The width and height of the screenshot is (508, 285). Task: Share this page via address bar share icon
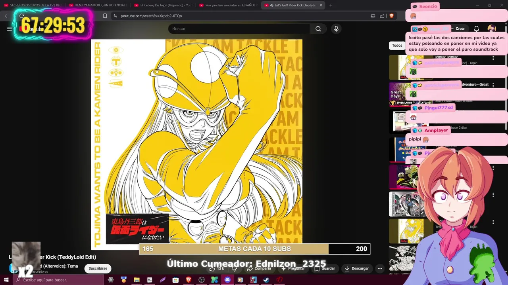pyautogui.click(x=382, y=16)
